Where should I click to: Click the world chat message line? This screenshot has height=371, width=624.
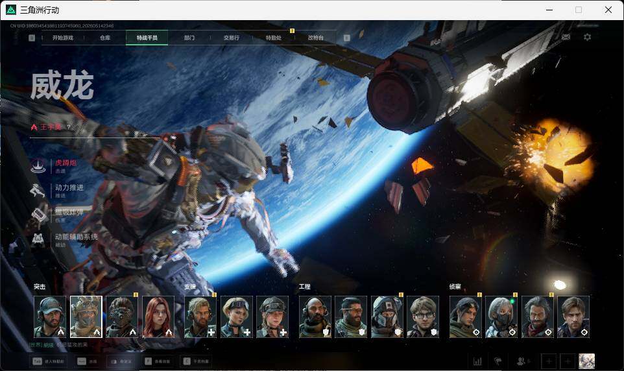[58, 344]
